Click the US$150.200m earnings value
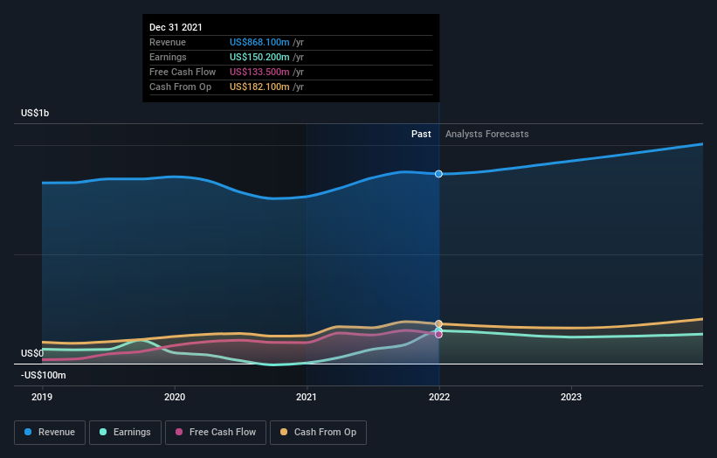Viewport: 717px width, 458px height. (x=259, y=57)
